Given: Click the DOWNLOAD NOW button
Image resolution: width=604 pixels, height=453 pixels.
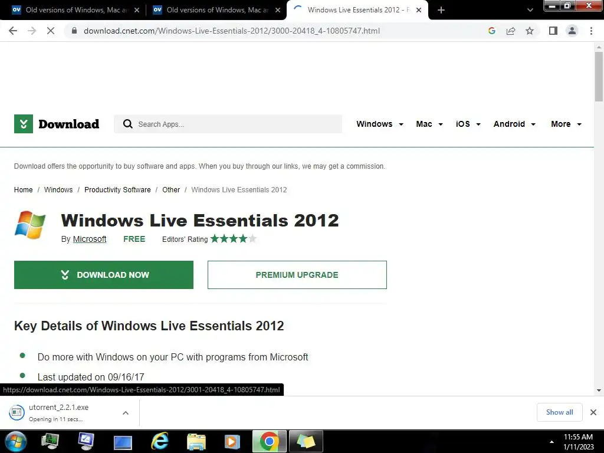Looking at the screenshot, I should 104,275.
